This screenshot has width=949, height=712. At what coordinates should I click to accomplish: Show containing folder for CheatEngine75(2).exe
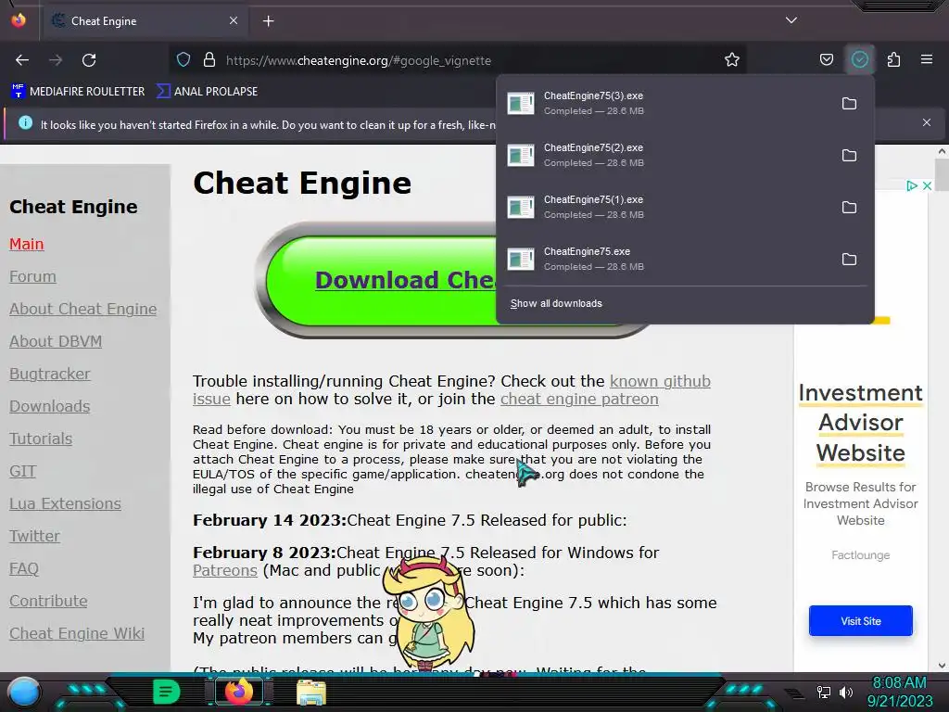[x=849, y=156]
